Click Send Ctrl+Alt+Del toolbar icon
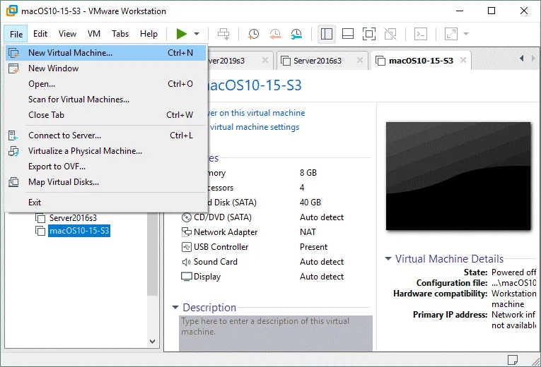This screenshot has height=367, width=541. click(223, 34)
